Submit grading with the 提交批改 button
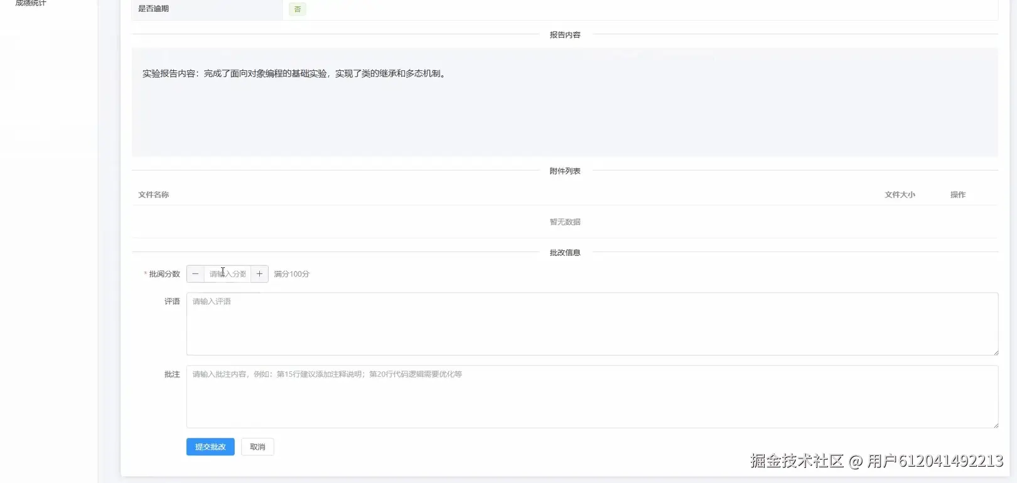 coord(210,447)
